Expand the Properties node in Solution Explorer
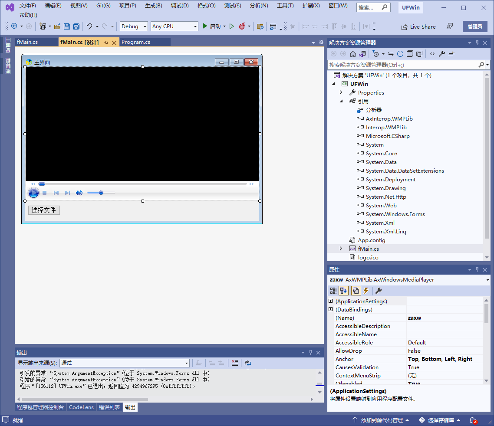The width and height of the screenshot is (494, 426). click(341, 92)
